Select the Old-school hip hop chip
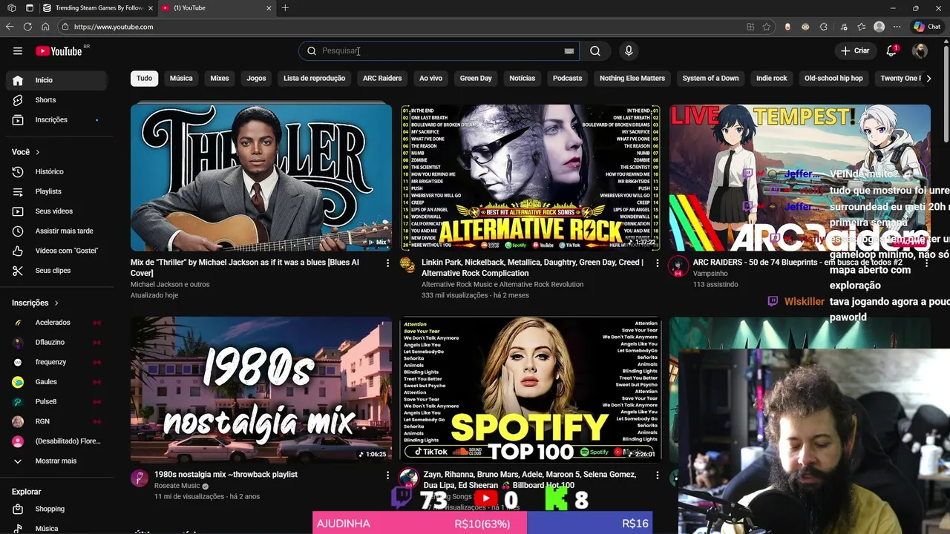Screen dimensions: 950x534 [x=833, y=79]
